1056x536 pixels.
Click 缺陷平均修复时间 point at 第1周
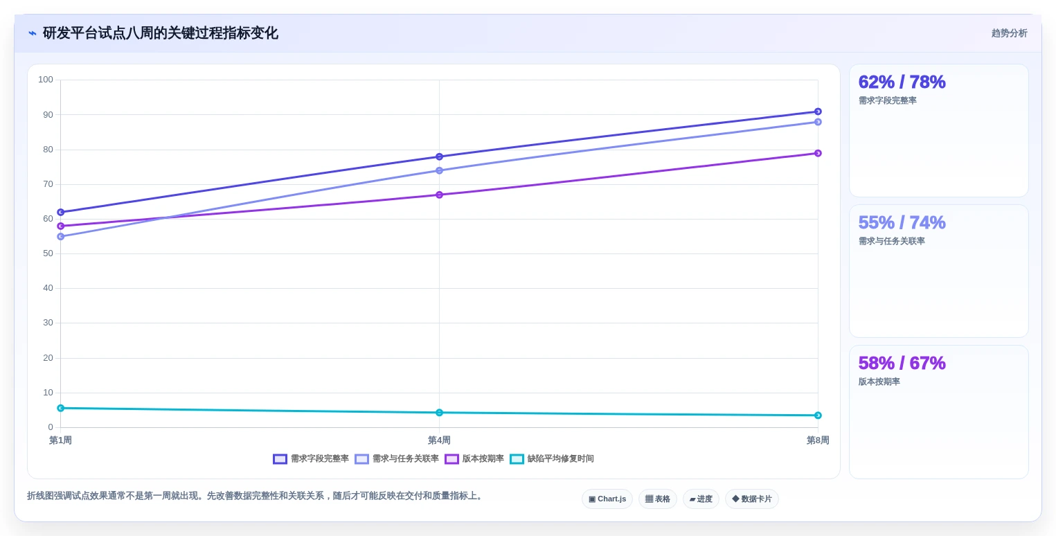click(x=61, y=408)
